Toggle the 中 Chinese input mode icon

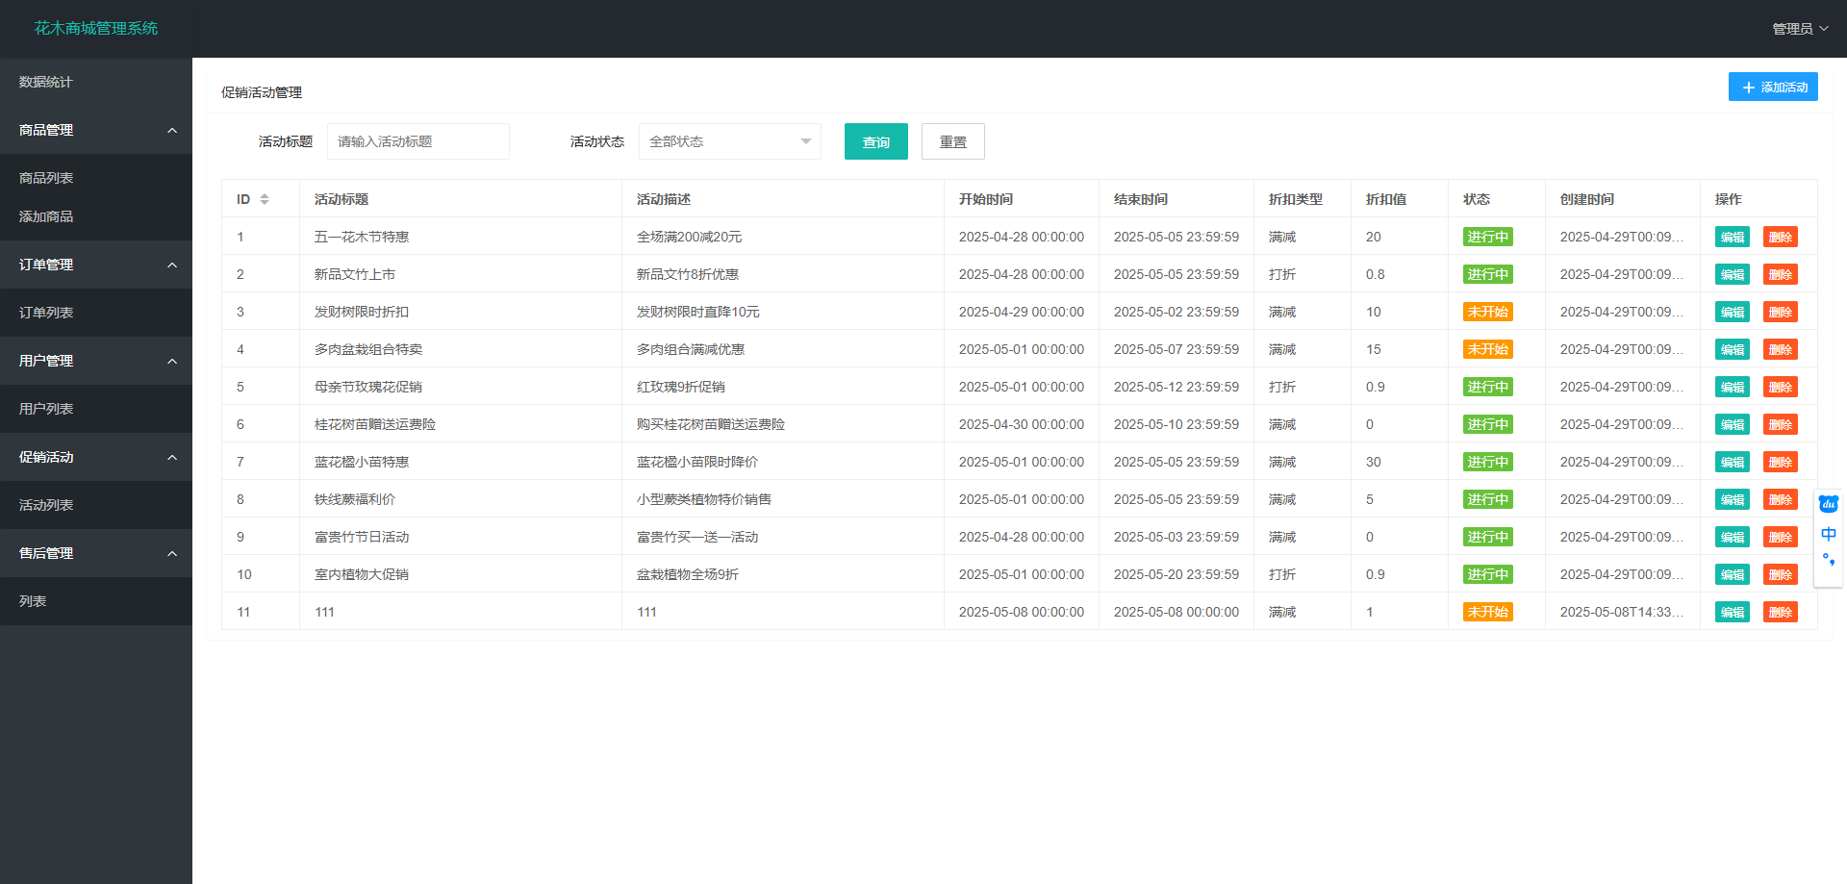click(1829, 534)
